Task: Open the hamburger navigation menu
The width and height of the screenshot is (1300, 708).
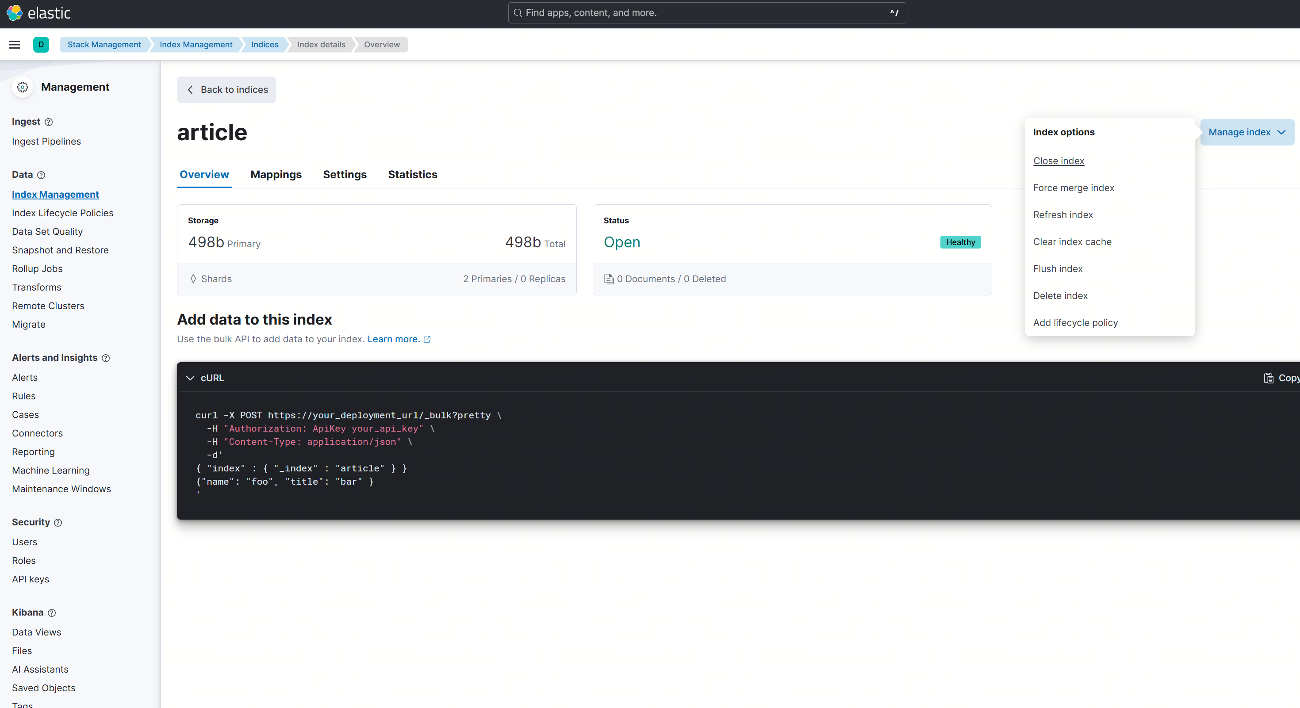Action: tap(15, 44)
